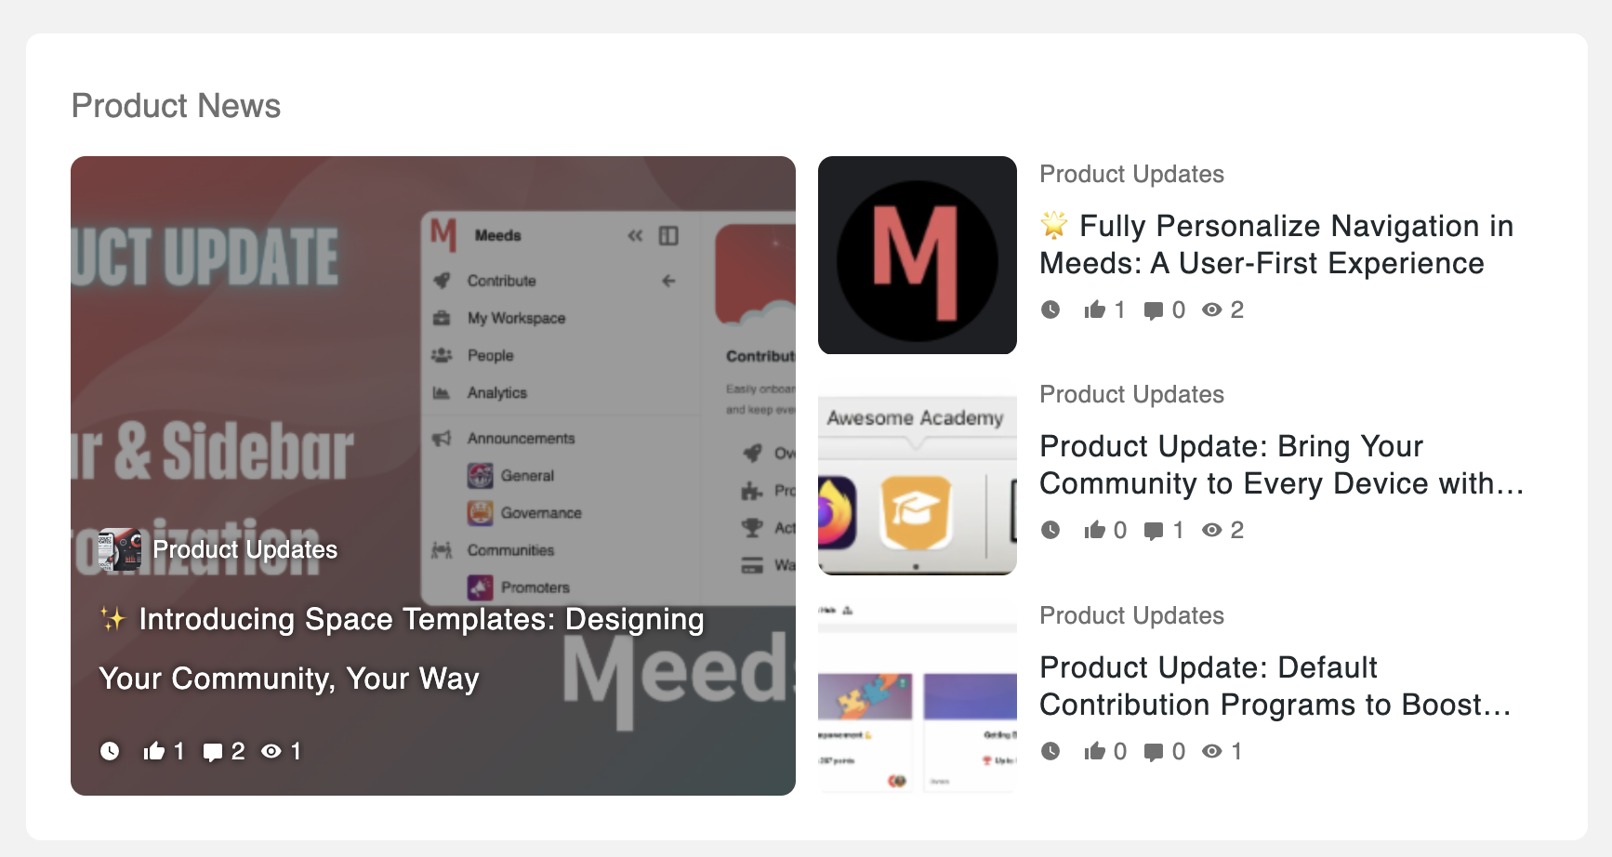Click Product Updates space label on featured article

click(244, 549)
